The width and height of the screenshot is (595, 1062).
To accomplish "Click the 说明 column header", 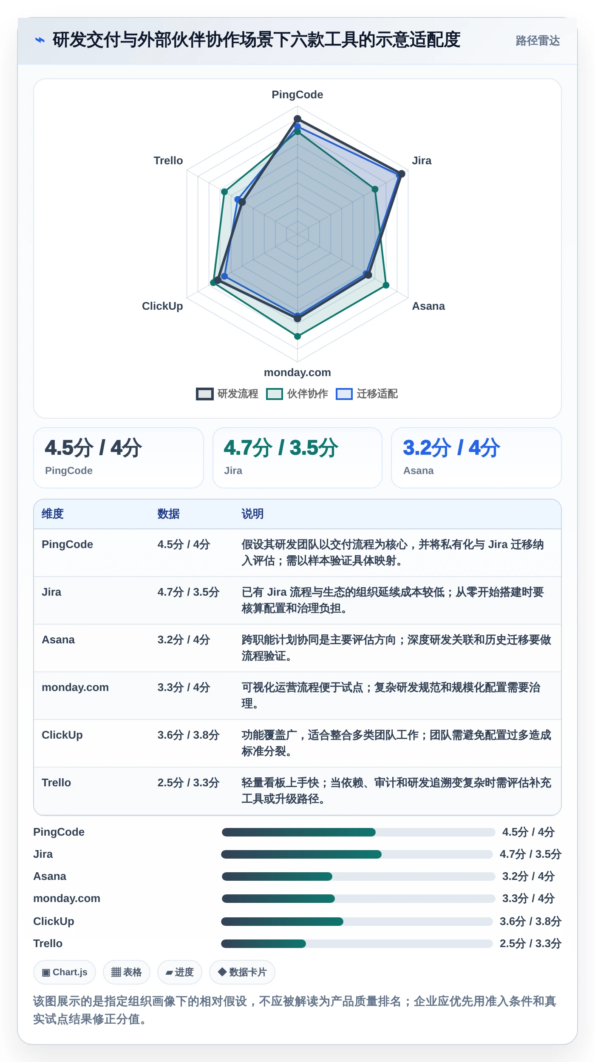I will (x=252, y=514).
